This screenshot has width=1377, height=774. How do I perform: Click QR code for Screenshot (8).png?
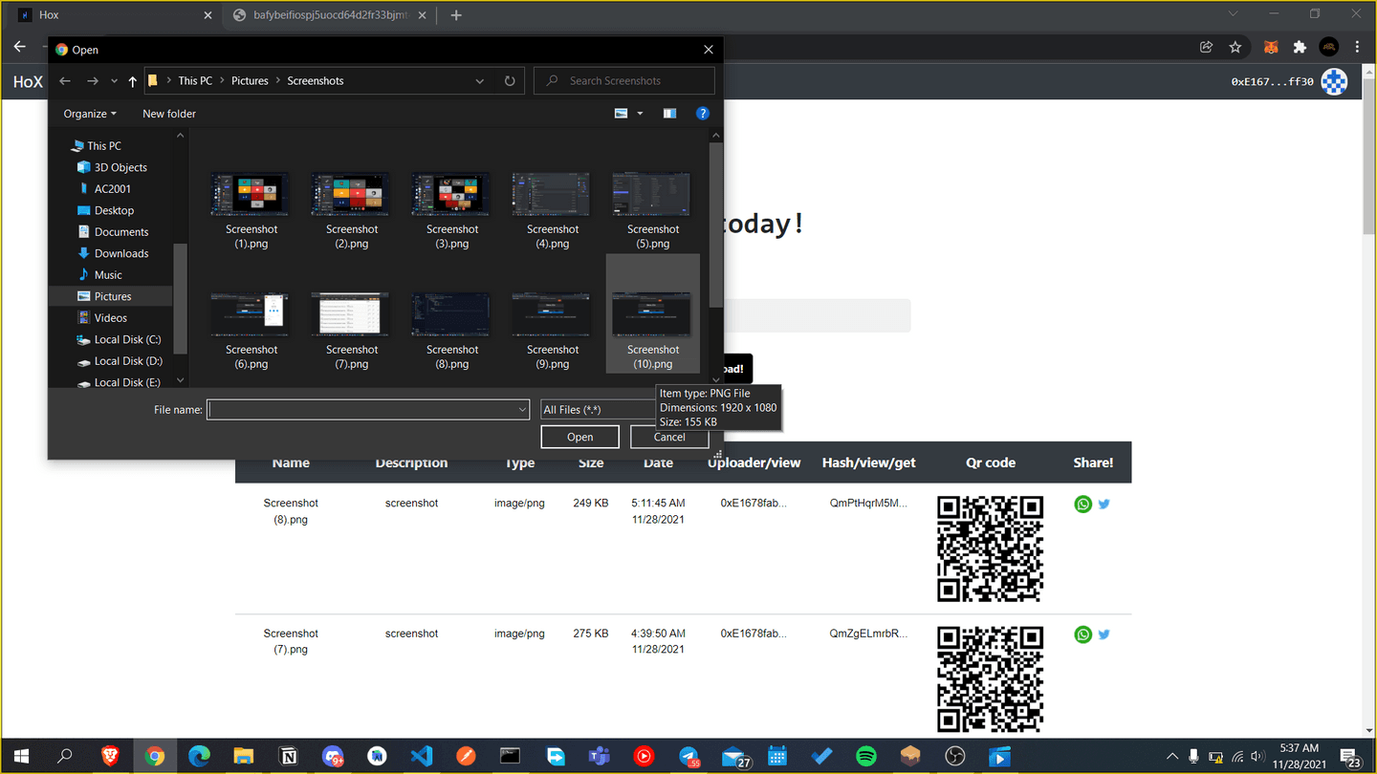[990, 548]
